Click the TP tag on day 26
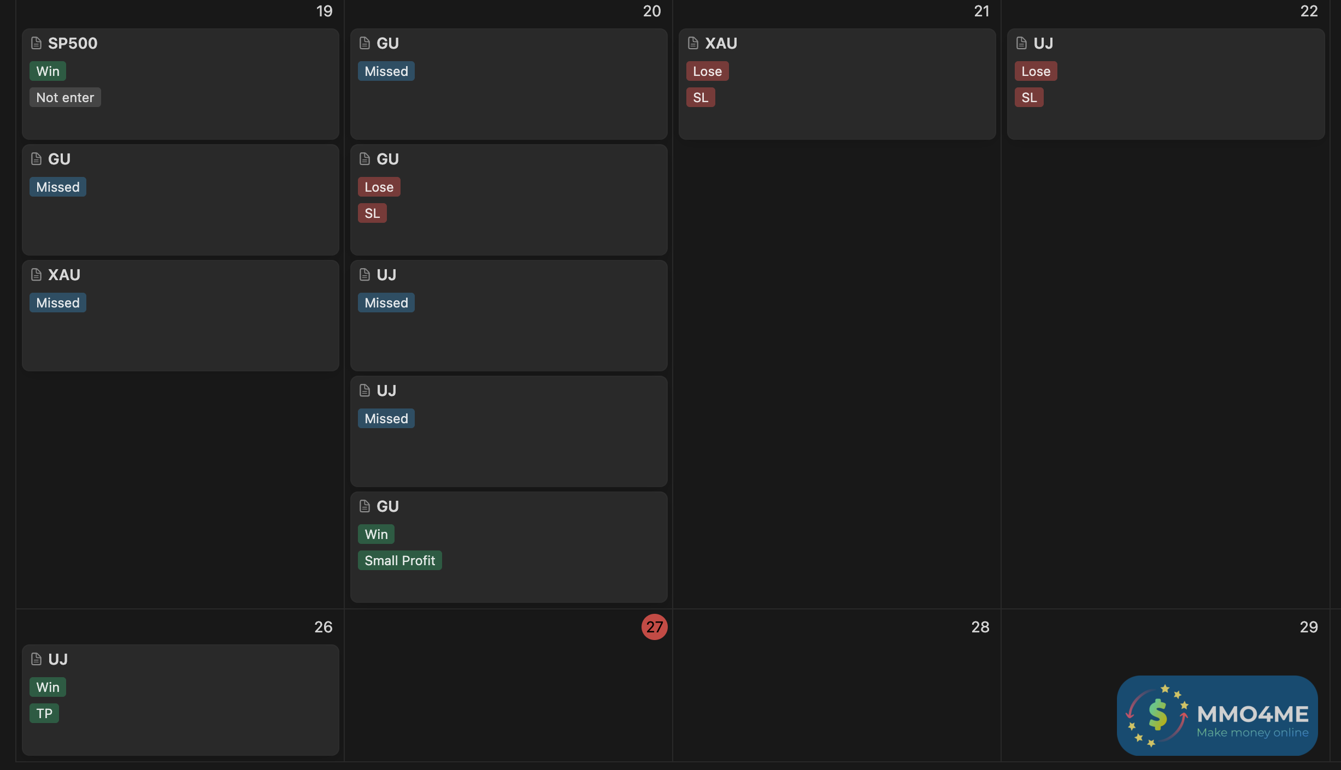 (44, 714)
